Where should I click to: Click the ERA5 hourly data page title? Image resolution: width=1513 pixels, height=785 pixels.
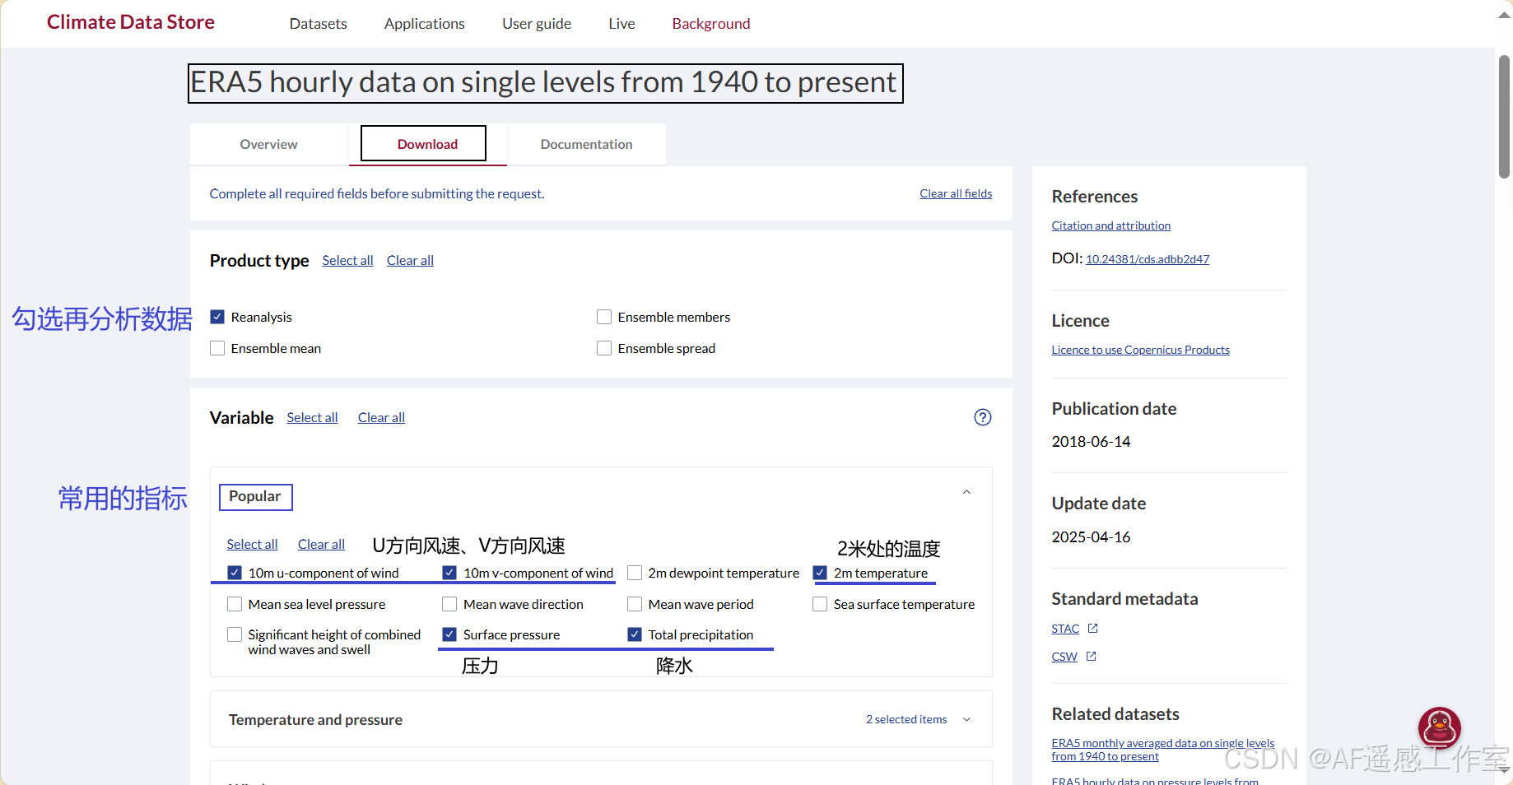pos(545,83)
